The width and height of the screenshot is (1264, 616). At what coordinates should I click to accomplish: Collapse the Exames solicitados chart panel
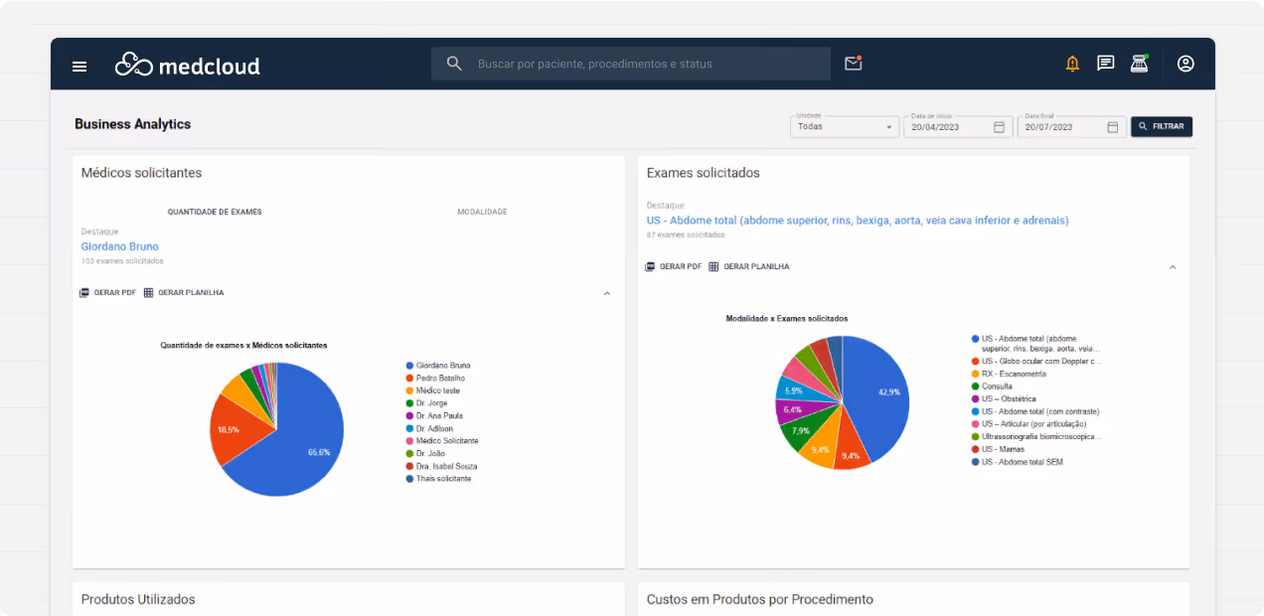[1173, 266]
